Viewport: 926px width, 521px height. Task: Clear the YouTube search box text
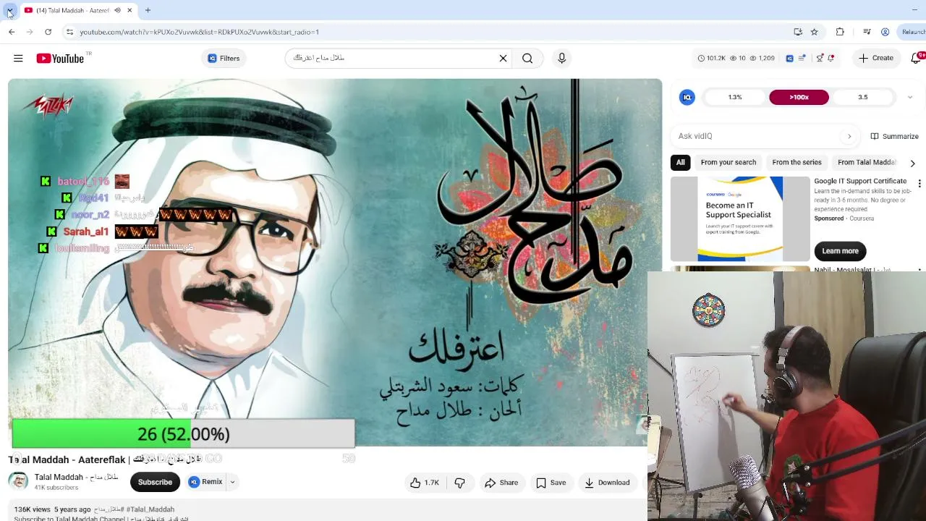pos(503,59)
